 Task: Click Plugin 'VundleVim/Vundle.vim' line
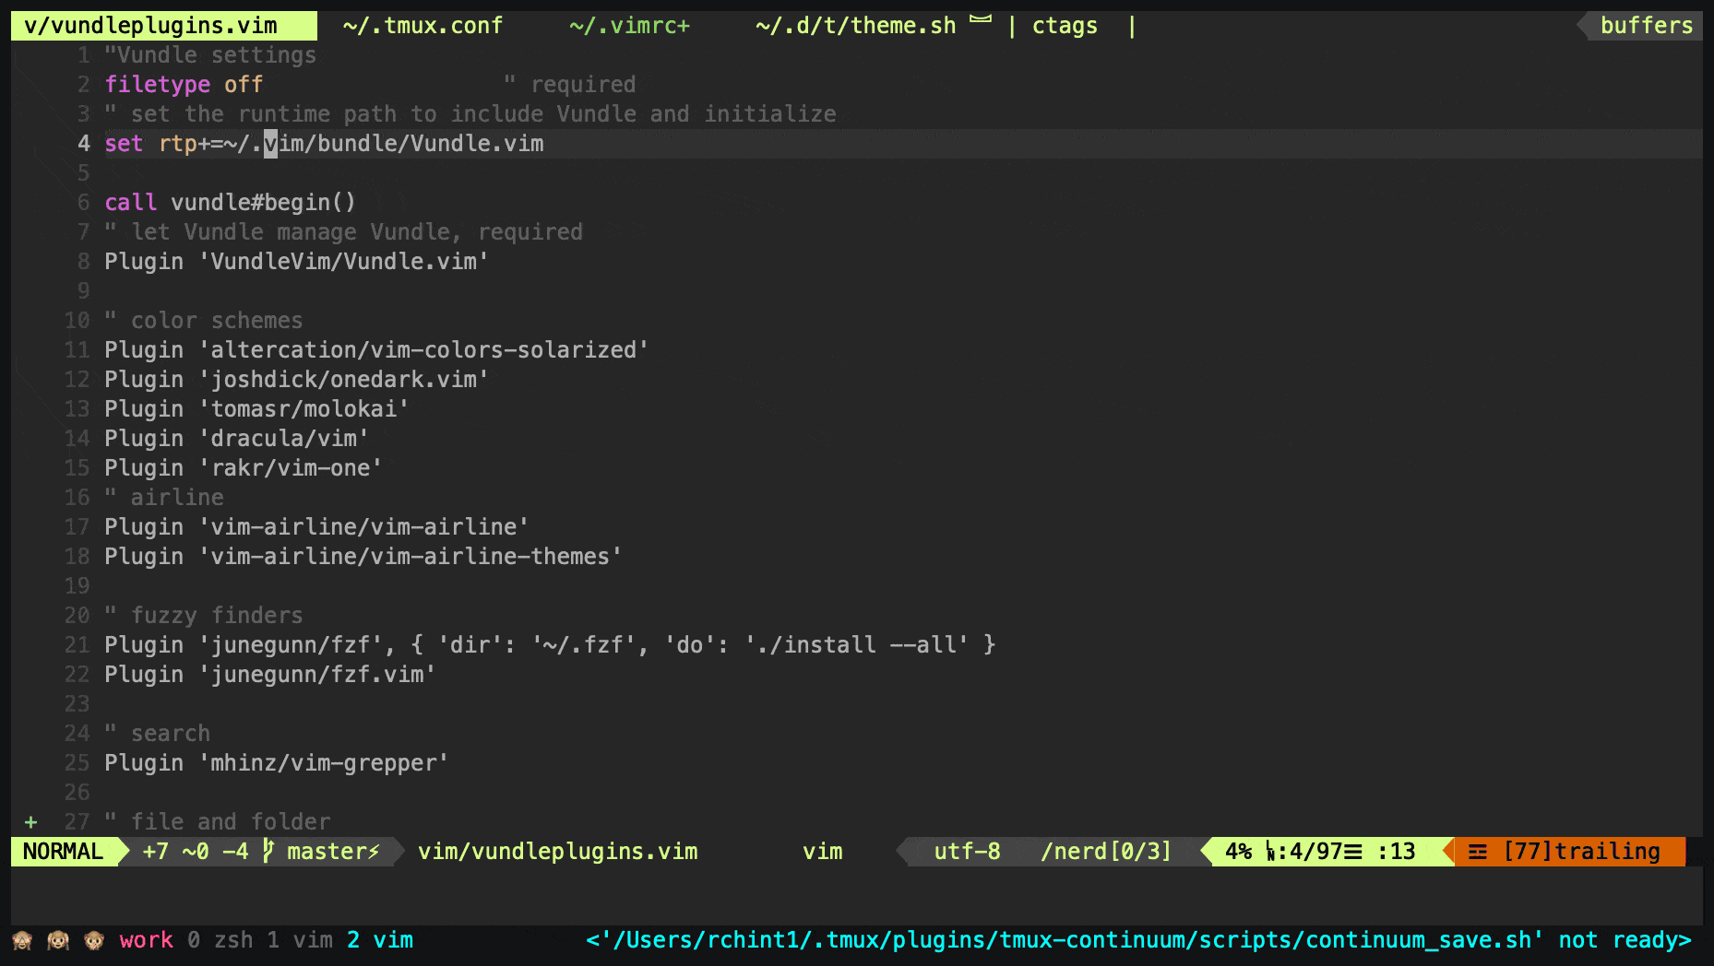[x=296, y=262]
